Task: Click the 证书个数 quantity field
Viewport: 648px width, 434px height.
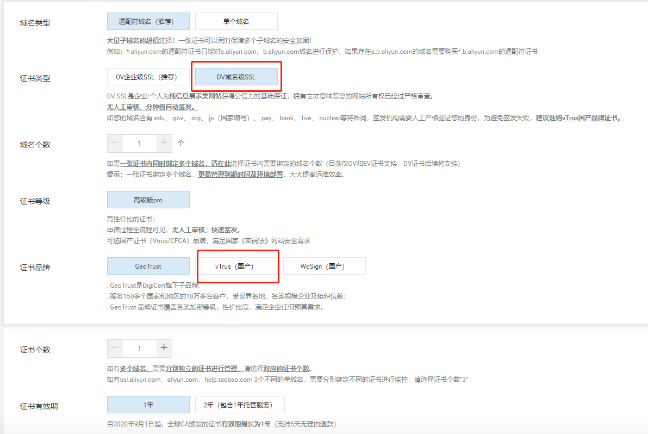Action: 140,348
